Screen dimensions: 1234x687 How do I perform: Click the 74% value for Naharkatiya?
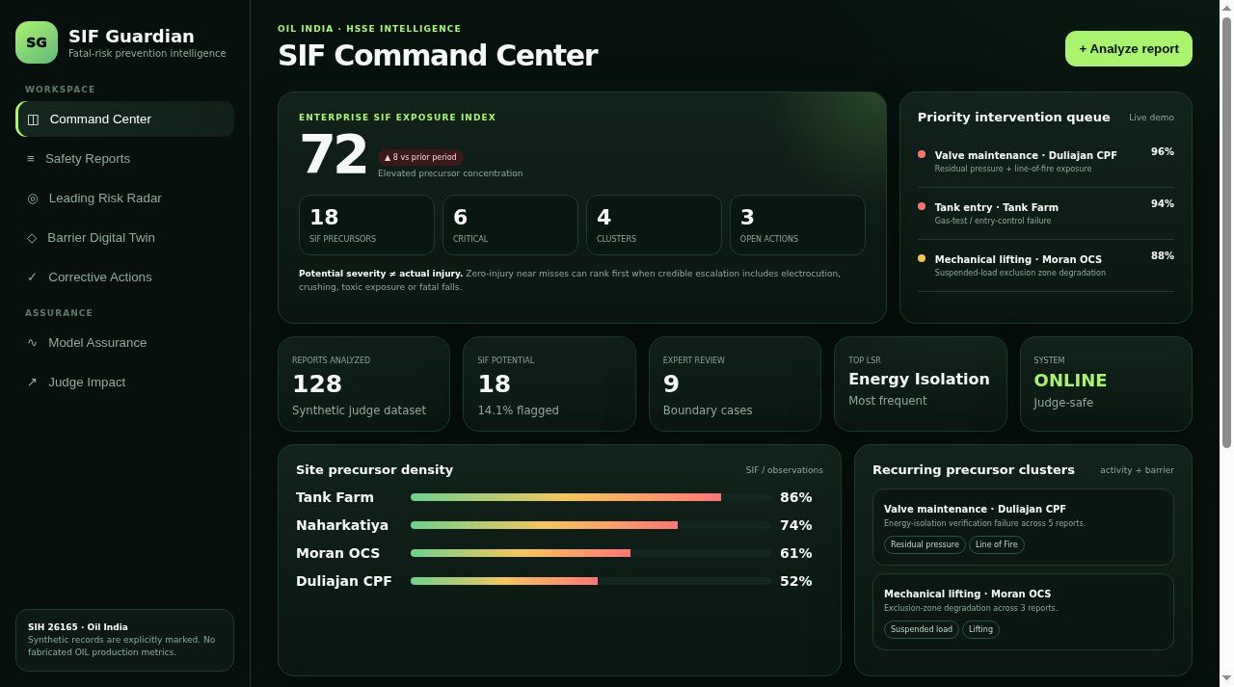(796, 525)
